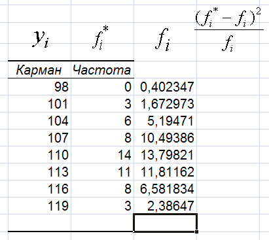Click the cell with value 119
The image size is (269, 240).
tap(39, 206)
